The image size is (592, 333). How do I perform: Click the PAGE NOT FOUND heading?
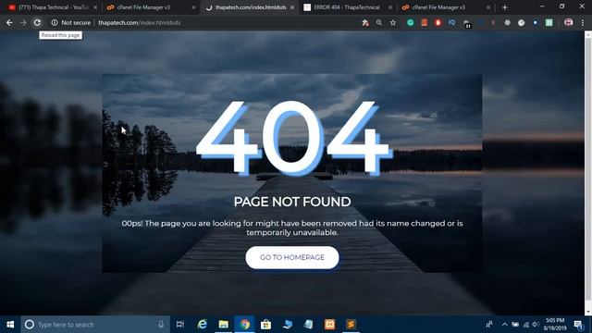(292, 202)
